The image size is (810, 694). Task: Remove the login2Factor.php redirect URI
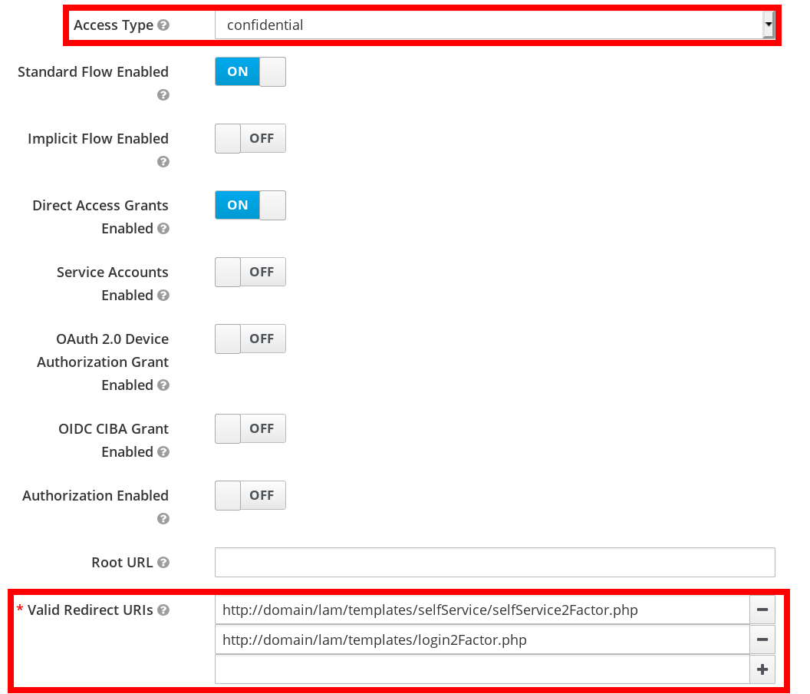(x=762, y=639)
